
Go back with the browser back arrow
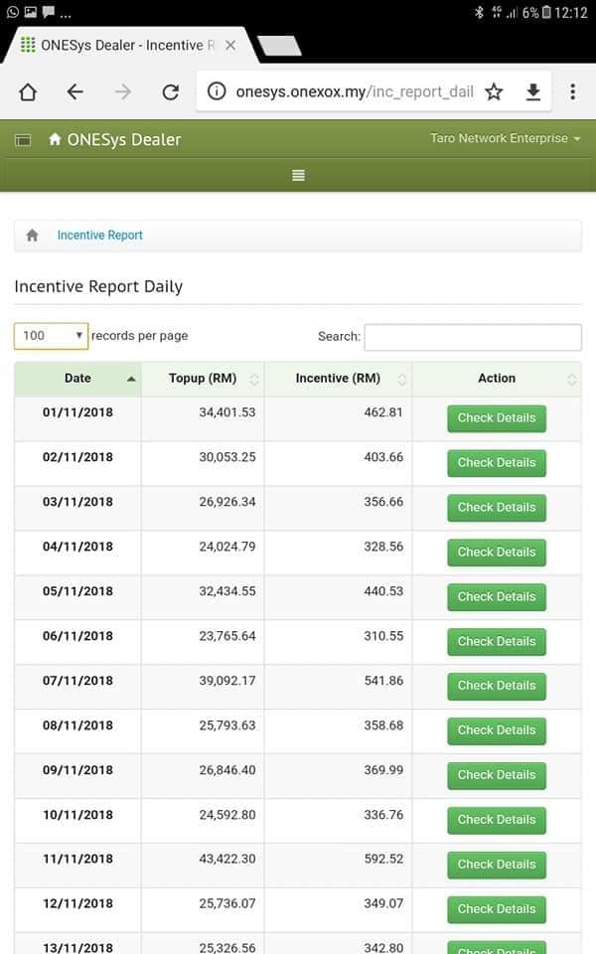(74, 91)
